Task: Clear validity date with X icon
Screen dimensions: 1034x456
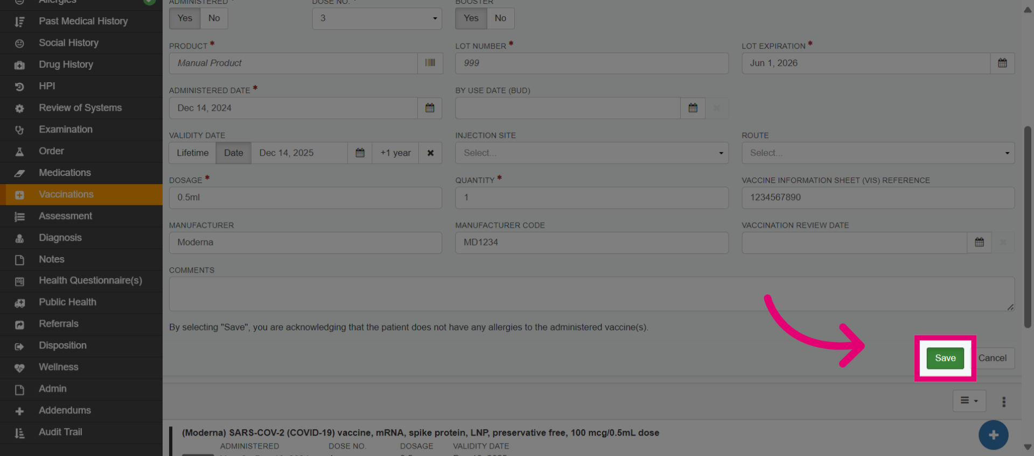Action: [x=430, y=153]
